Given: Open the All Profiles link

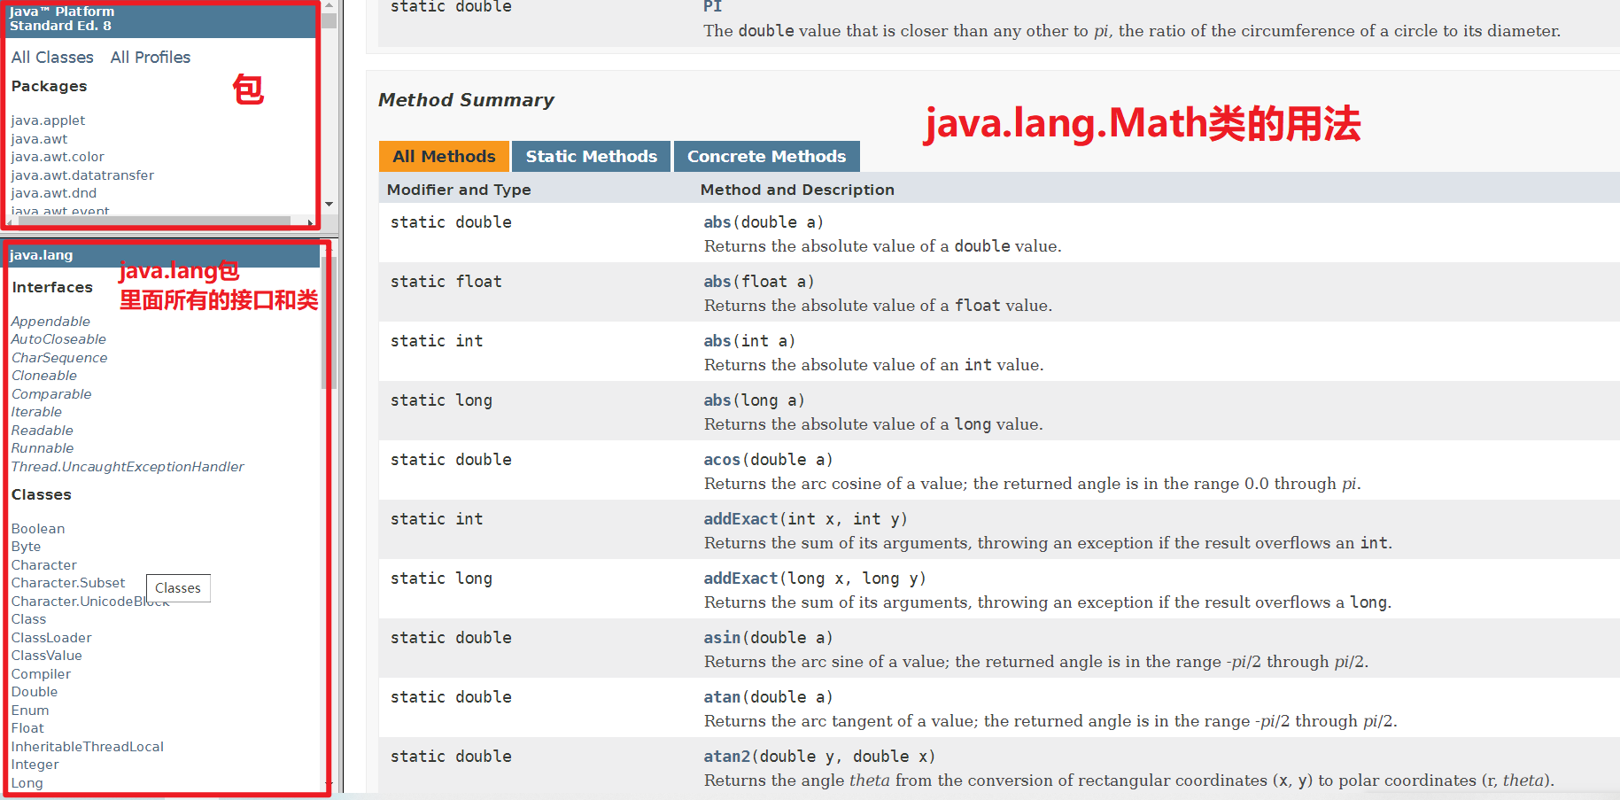Looking at the screenshot, I should point(151,58).
